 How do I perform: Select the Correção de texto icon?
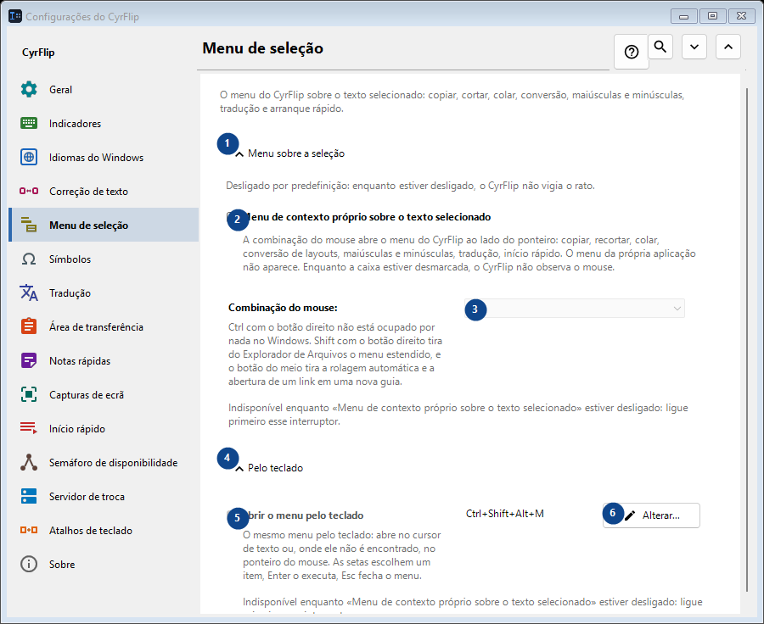point(29,192)
